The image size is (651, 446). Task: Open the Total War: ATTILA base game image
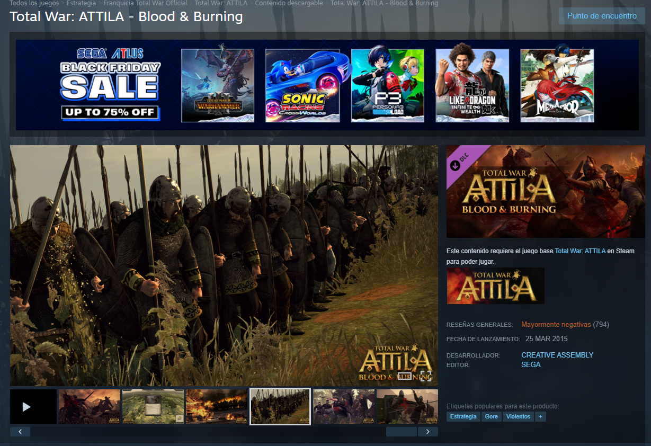click(x=495, y=286)
